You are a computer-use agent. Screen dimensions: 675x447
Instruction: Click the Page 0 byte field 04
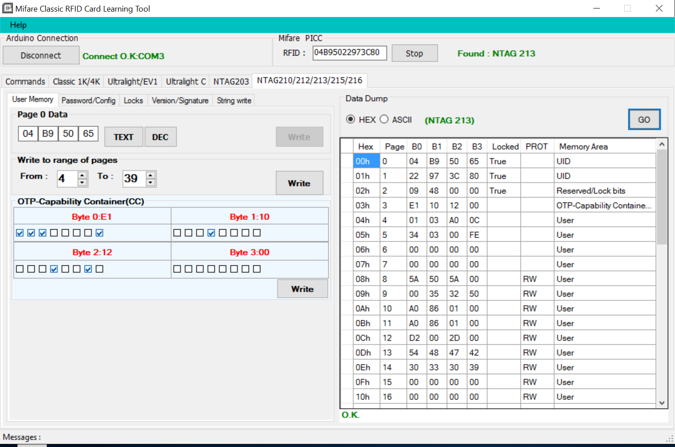point(28,134)
